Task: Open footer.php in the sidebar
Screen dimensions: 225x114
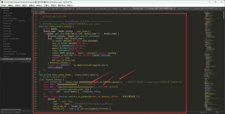Action: 7,16
